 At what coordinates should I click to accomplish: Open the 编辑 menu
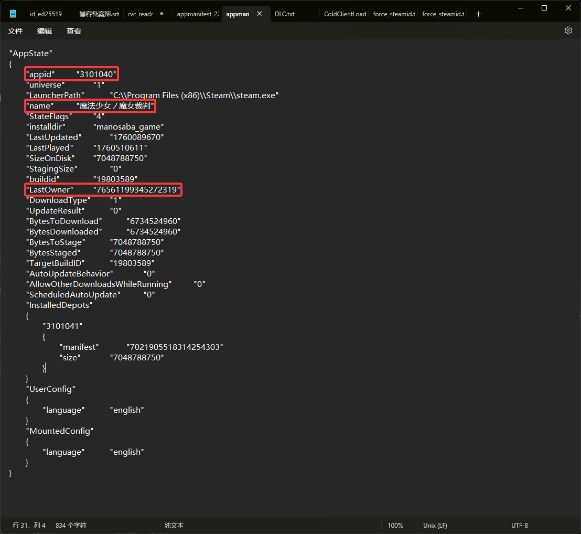(x=45, y=31)
